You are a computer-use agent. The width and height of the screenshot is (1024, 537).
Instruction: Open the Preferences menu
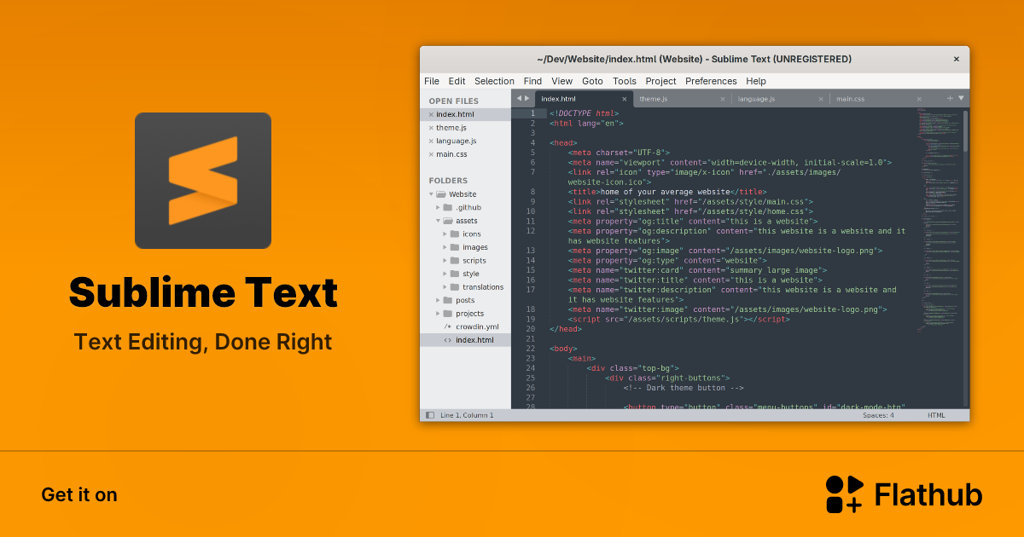pos(711,81)
